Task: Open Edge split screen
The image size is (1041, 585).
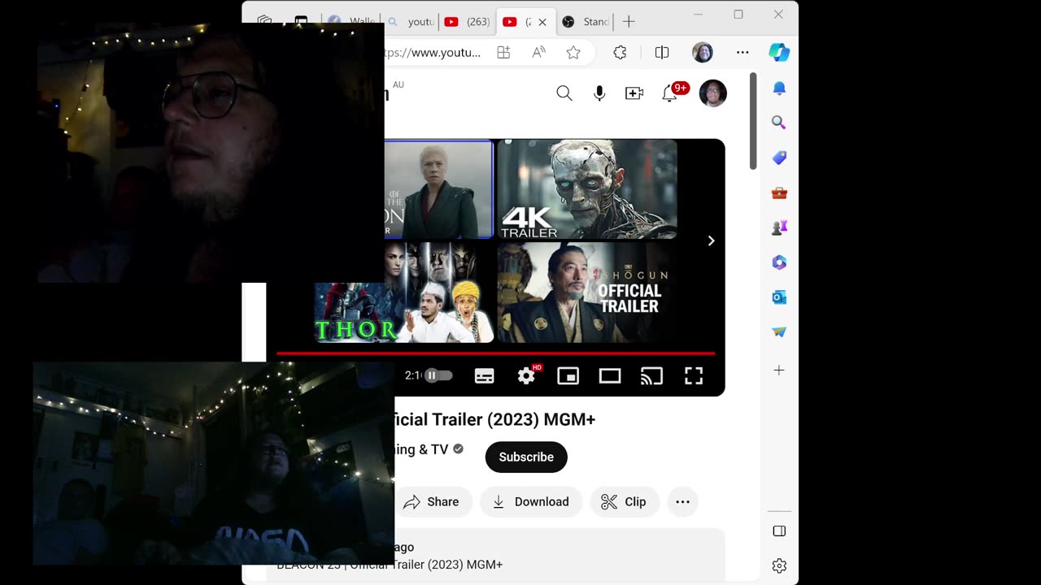Action: pyautogui.click(x=662, y=53)
